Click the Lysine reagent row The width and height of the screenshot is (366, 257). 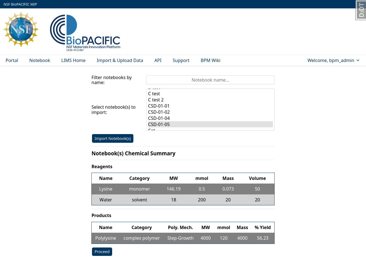(183, 189)
